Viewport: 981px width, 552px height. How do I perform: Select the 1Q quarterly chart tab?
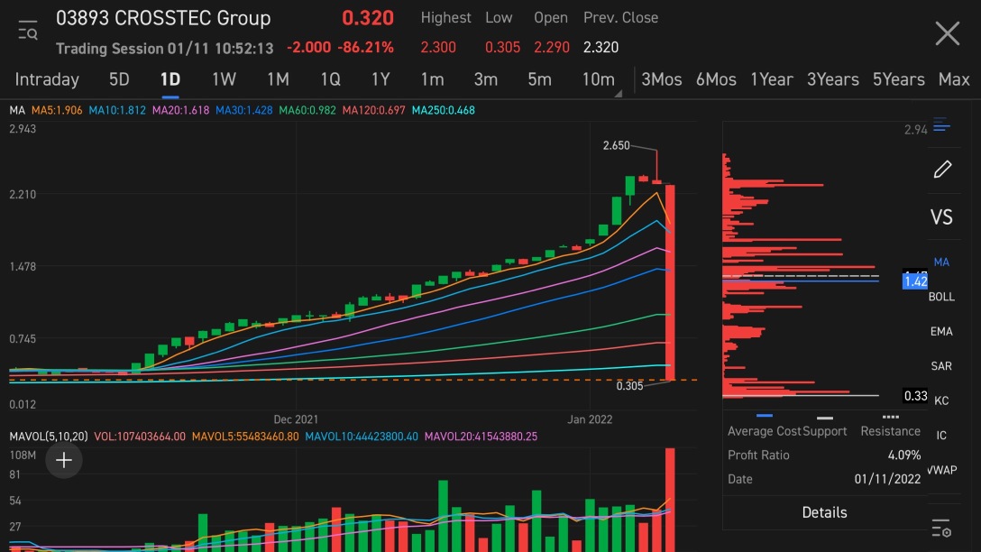click(330, 79)
